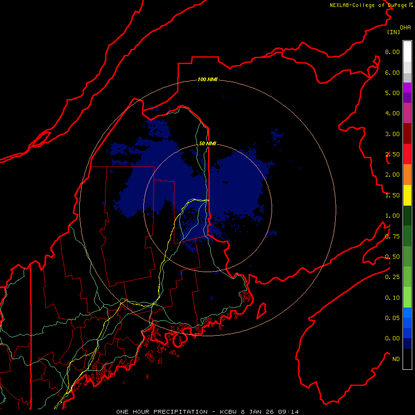Click the 2.00 legend value

tap(392, 175)
